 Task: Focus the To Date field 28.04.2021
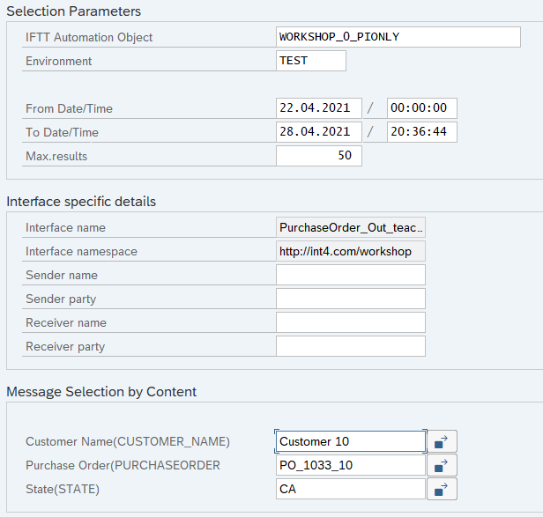(x=318, y=132)
